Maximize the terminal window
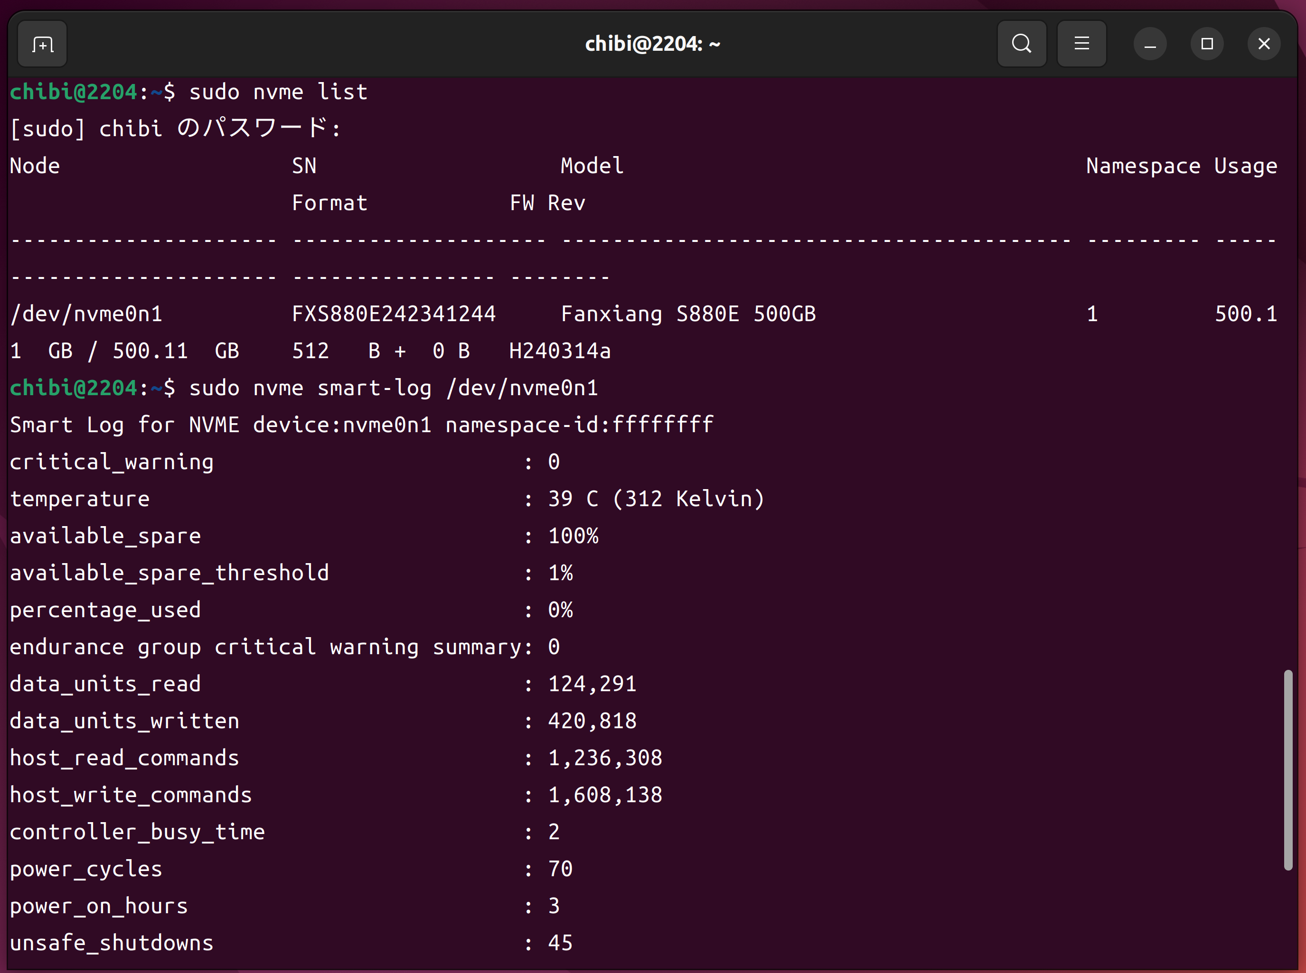 (x=1206, y=44)
